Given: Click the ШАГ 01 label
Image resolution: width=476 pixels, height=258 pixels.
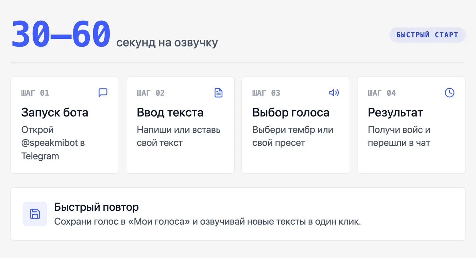Looking at the screenshot, I should pyautogui.click(x=35, y=93).
